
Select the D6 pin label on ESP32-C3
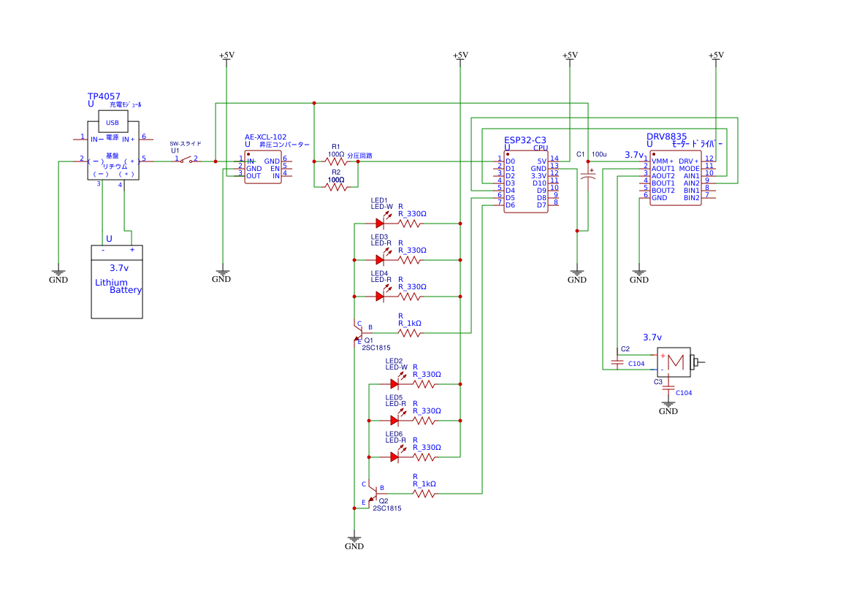tap(511, 205)
